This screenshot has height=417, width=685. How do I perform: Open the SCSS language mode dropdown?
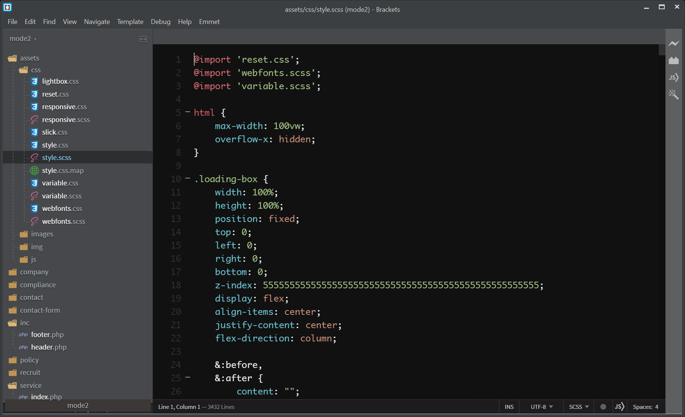click(x=578, y=407)
